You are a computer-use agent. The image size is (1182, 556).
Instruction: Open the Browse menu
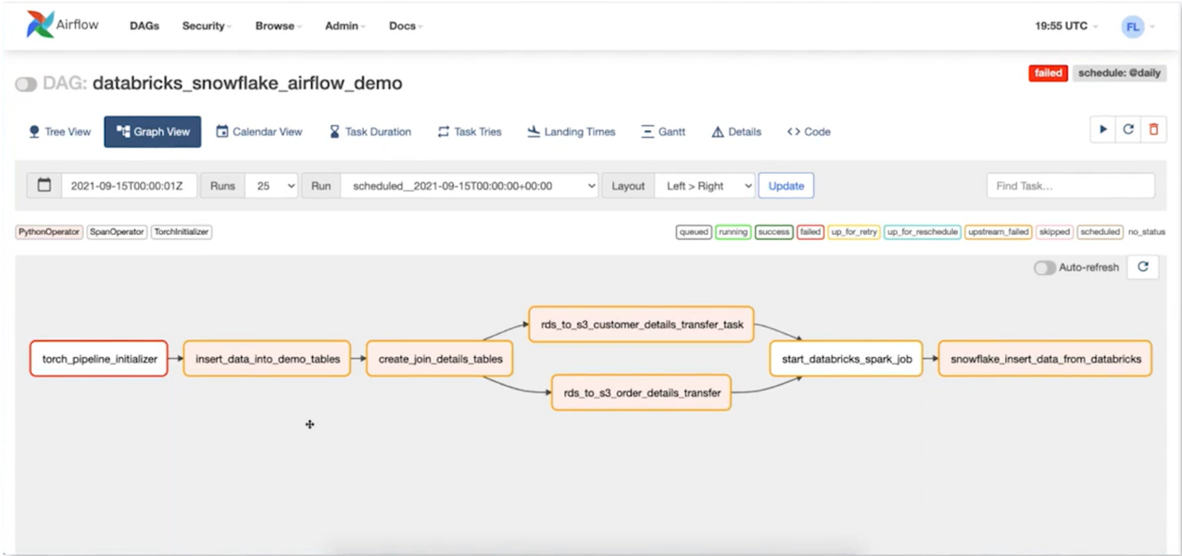(x=279, y=26)
